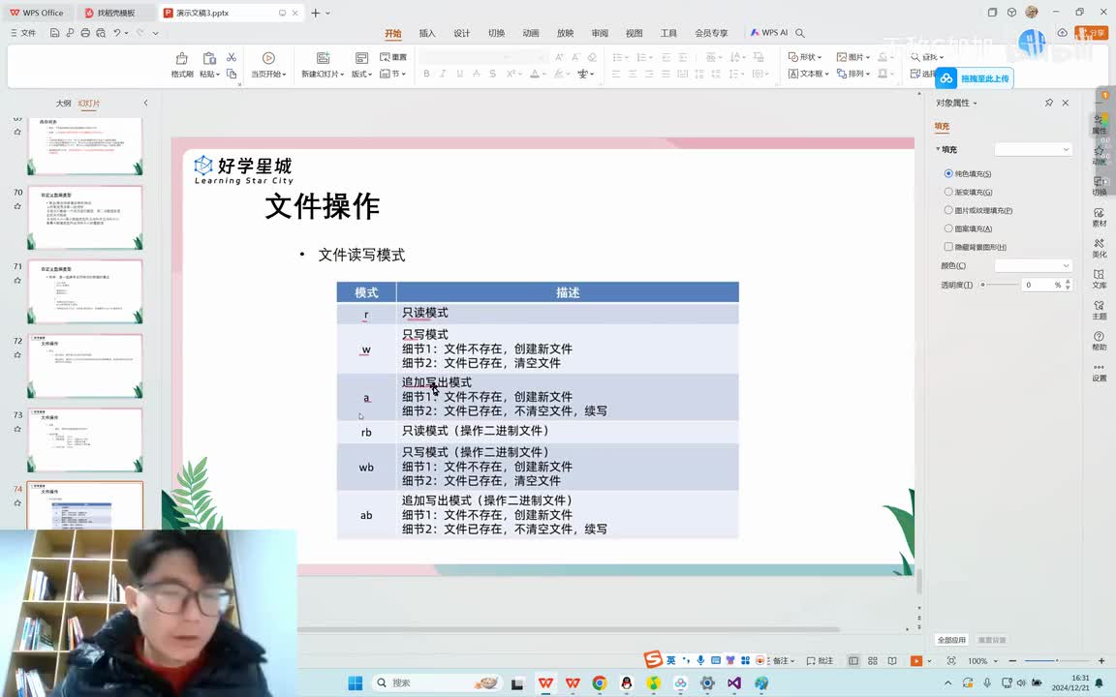
Task: Click the zoom in plus icon
Action: [x=1101, y=661]
